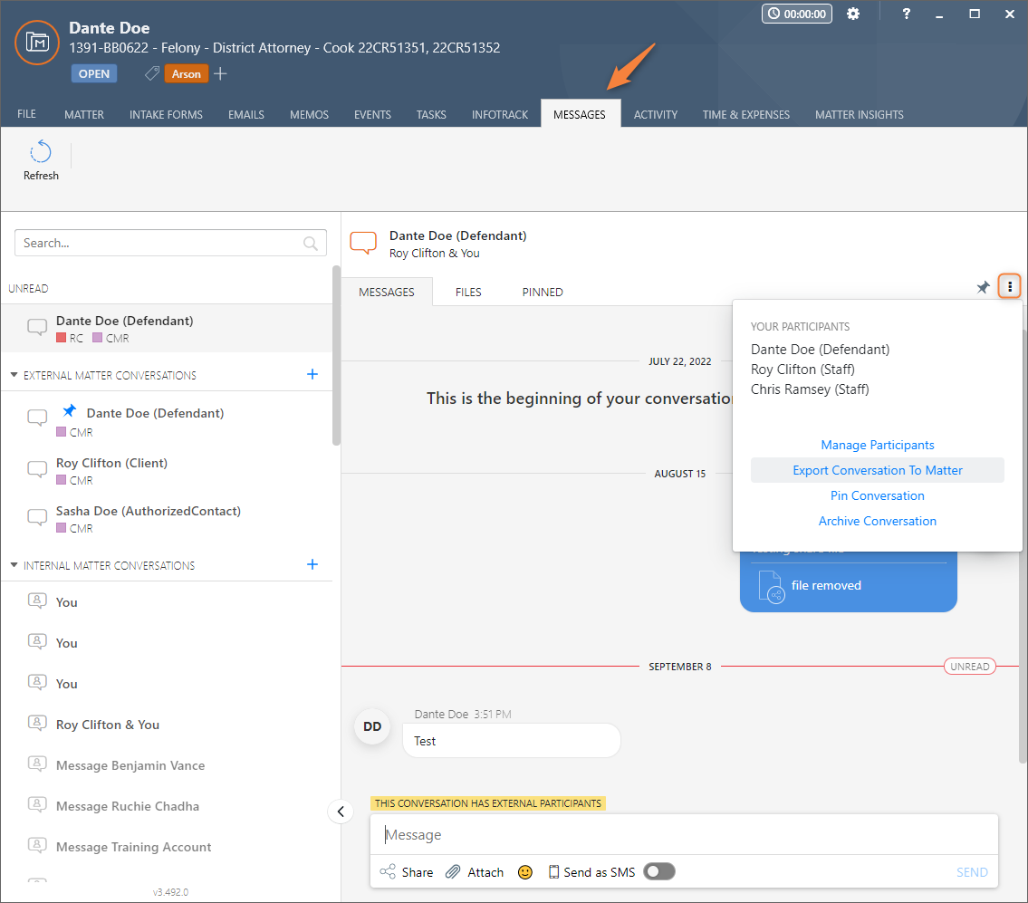Image resolution: width=1028 pixels, height=903 pixels.
Task: Toggle the Send as SMS switch
Action: [659, 872]
